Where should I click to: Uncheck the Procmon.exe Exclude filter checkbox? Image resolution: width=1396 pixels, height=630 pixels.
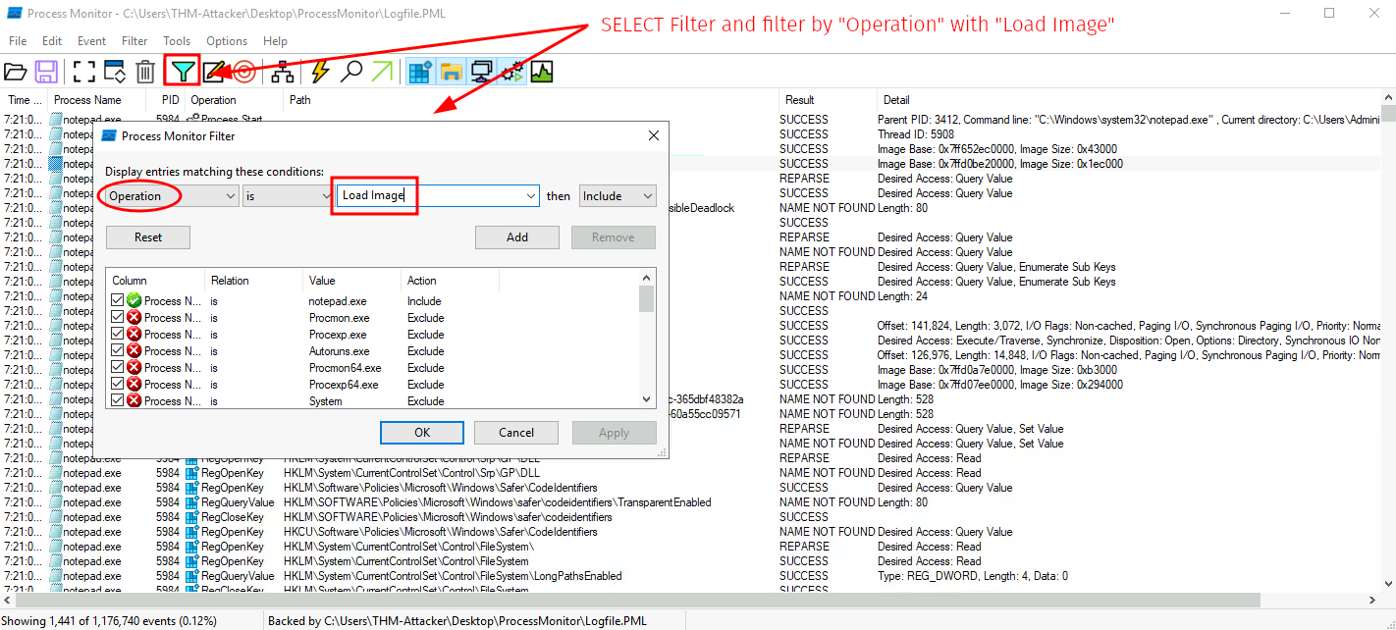(x=118, y=318)
